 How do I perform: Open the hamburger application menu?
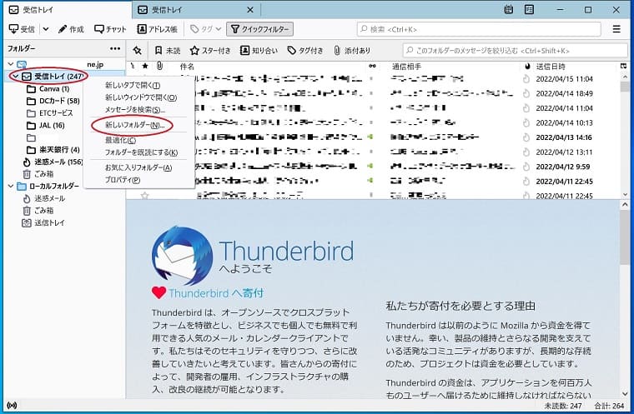point(616,29)
